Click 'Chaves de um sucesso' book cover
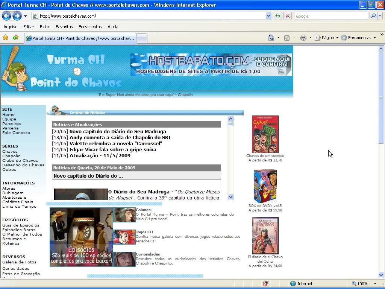 point(265,134)
